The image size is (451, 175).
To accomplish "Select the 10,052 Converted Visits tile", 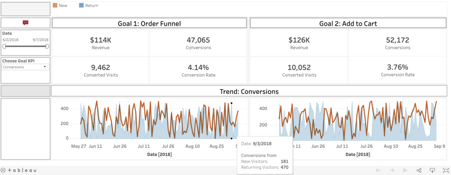I will [x=299, y=70].
